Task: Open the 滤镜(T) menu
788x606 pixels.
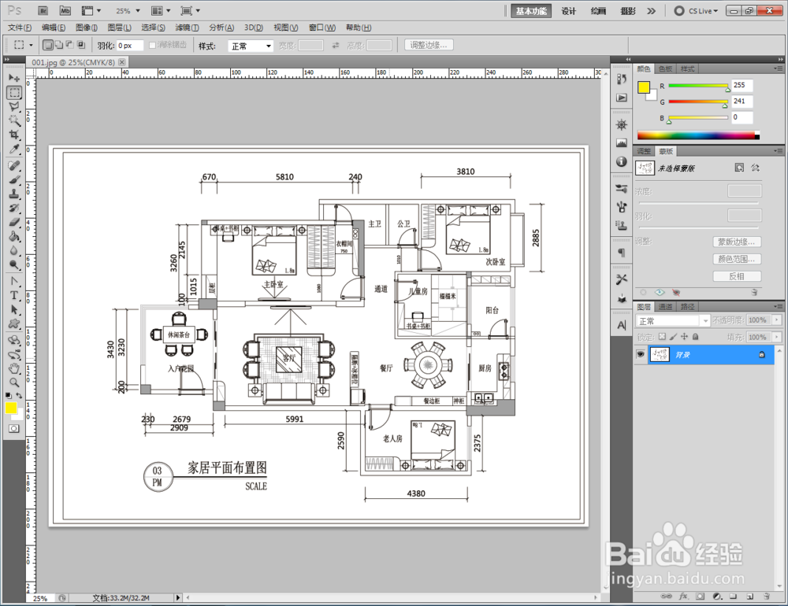Action: click(187, 28)
